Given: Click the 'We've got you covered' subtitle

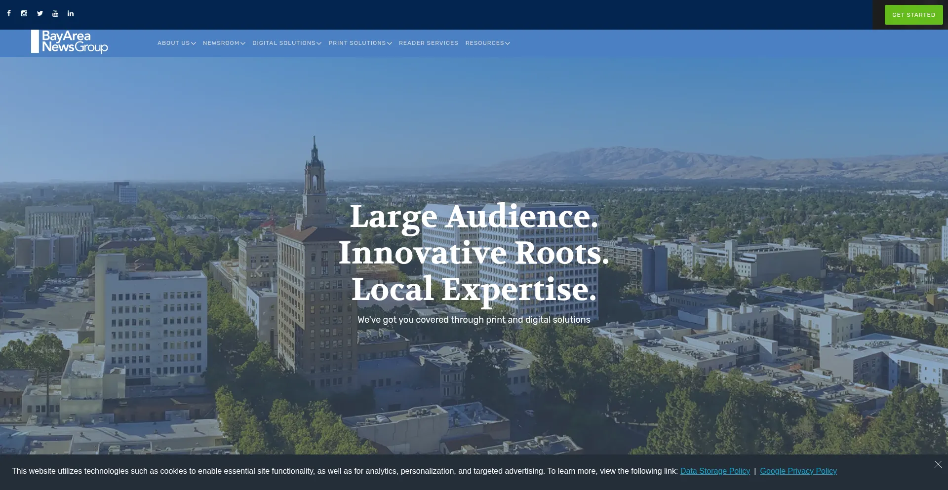Looking at the screenshot, I should pos(474,320).
